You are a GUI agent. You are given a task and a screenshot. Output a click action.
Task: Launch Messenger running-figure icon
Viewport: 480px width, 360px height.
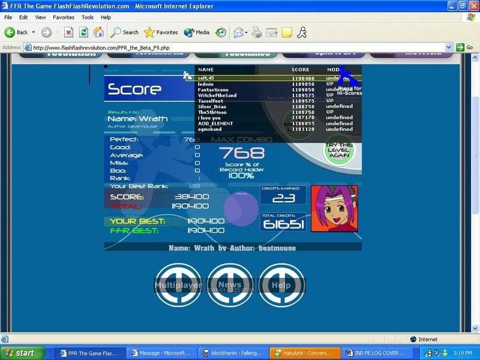click(x=302, y=32)
